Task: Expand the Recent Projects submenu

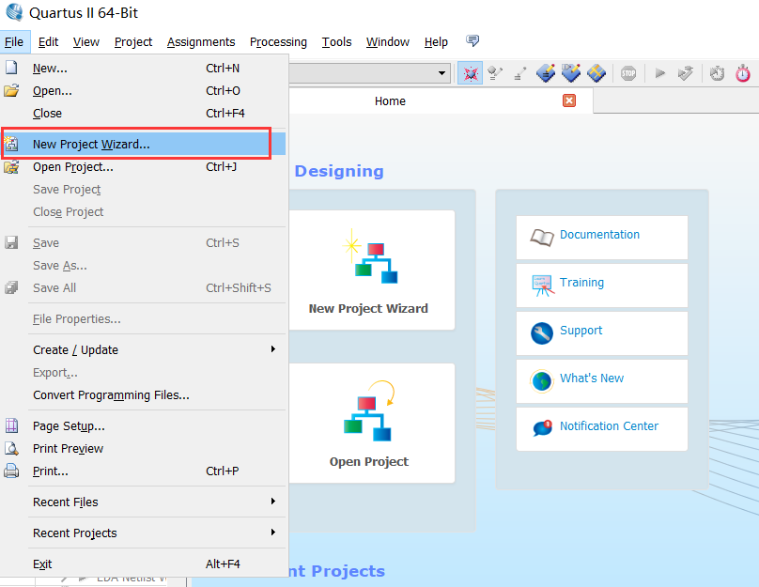Action: click(x=273, y=533)
